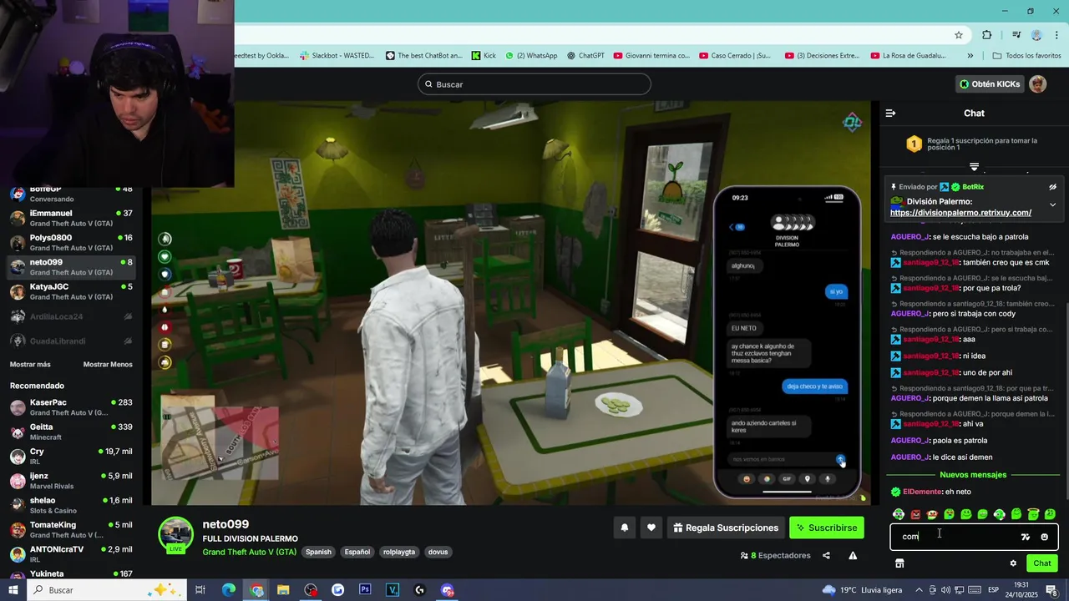Open File Explorer from the taskbar

pos(283,590)
